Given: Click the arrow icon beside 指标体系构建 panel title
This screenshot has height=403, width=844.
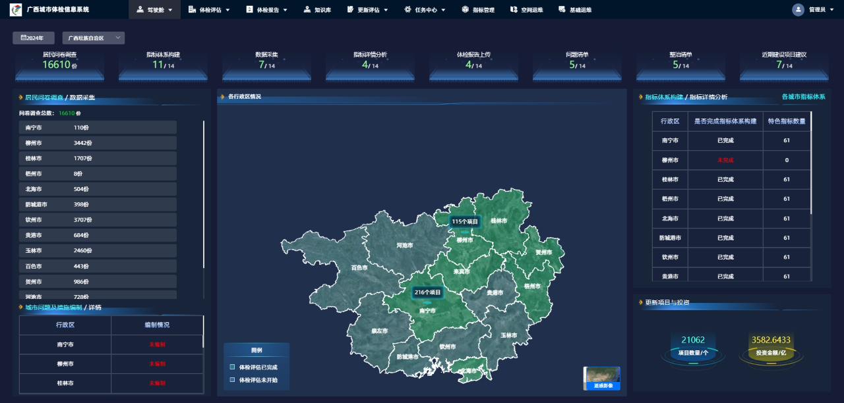Looking at the screenshot, I should coord(641,97).
